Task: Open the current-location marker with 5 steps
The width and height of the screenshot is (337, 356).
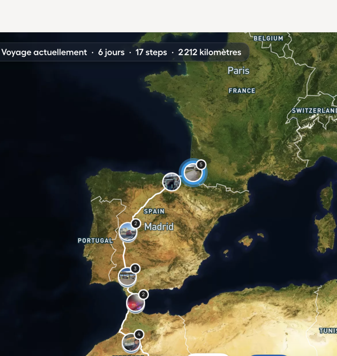Action: pos(192,173)
